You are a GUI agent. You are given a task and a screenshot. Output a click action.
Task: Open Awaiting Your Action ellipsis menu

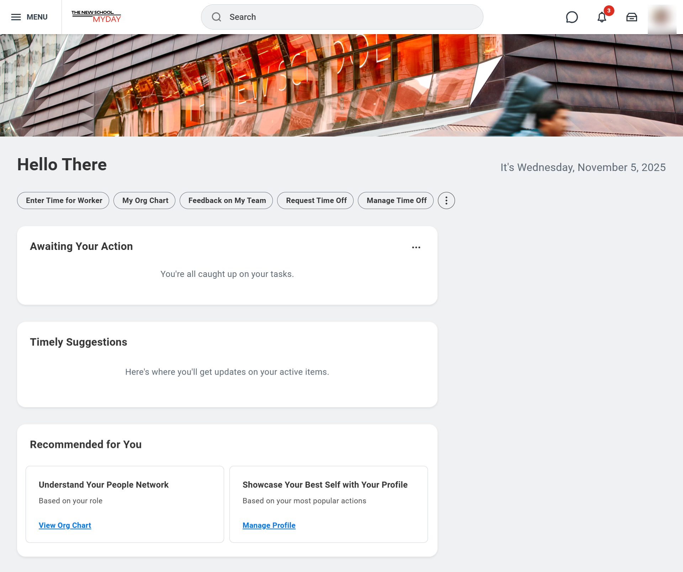416,247
